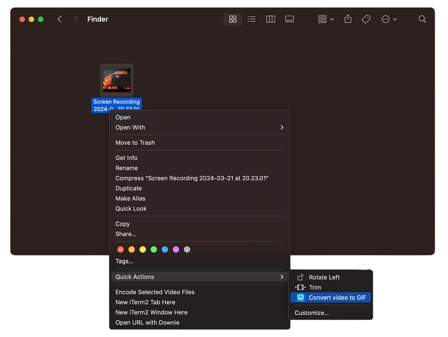Open Customize… in Quick Actions submenu
Viewport: 448px width, 337px height.
click(x=331, y=313)
